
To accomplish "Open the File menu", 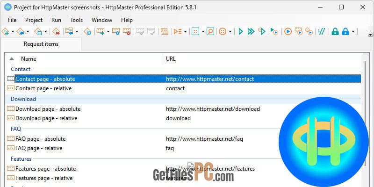I will 12,20.
